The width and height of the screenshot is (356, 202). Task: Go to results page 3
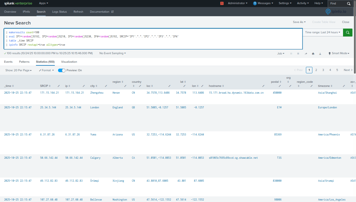(x=323, y=70)
